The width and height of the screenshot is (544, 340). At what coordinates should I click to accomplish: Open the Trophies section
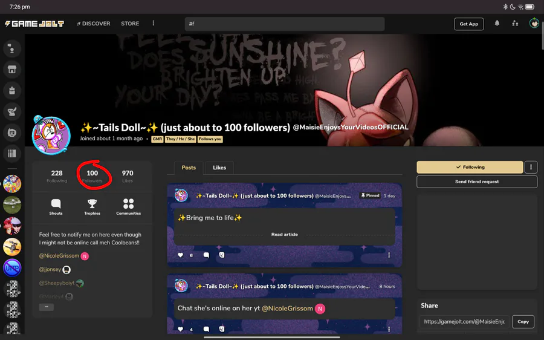coord(92,207)
